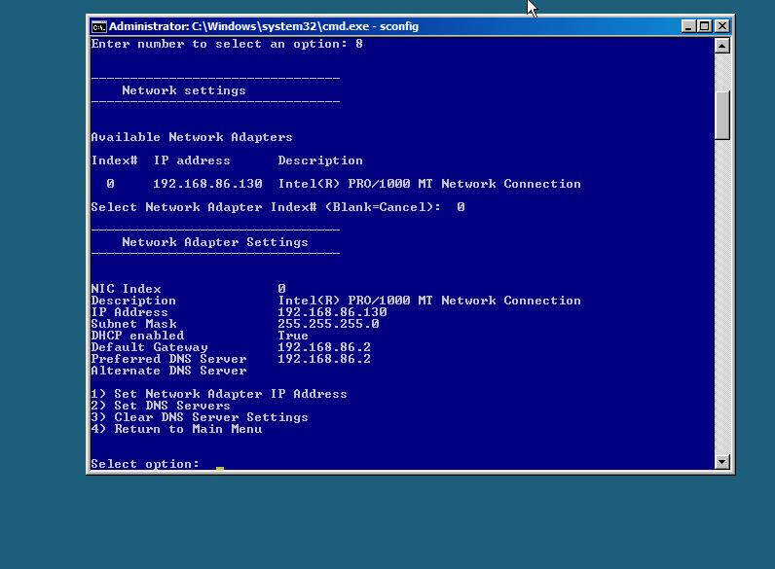Click the 'Select option:' prompt line
775x569 pixels.
(x=145, y=464)
